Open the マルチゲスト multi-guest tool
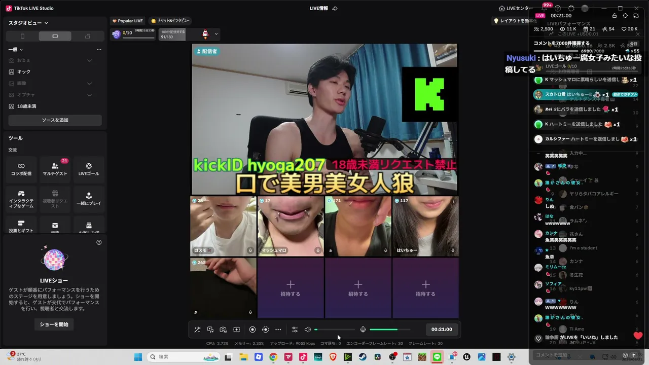The image size is (649, 365). (x=55, y=169)
